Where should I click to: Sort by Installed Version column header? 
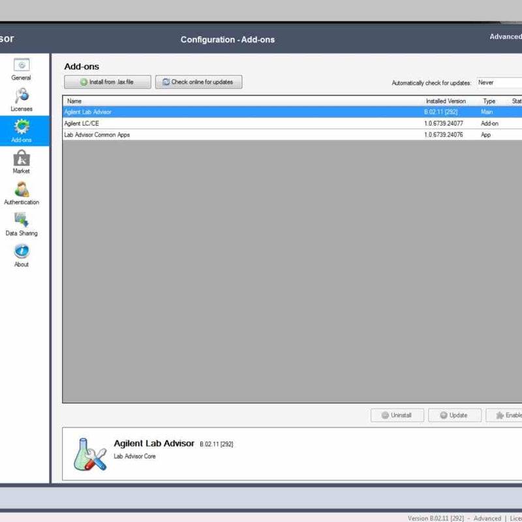(446, 101)
